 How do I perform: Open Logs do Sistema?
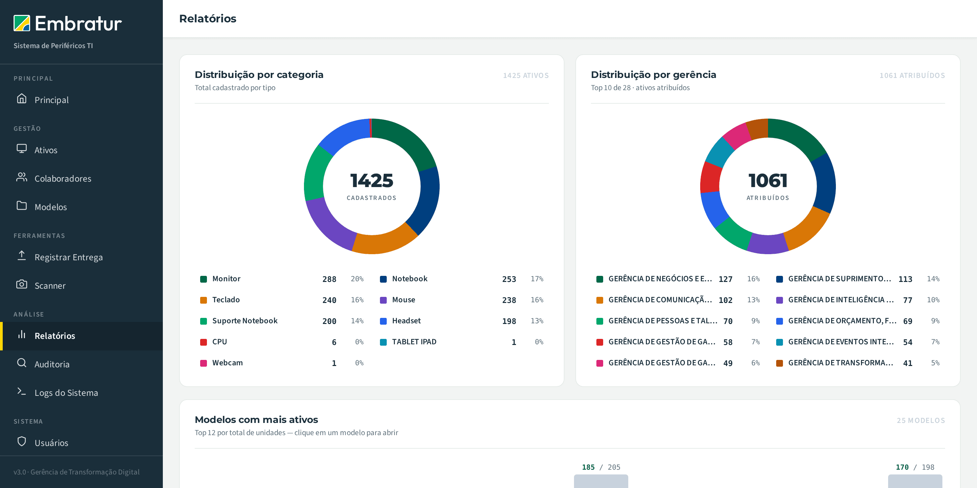pyautogui.click(x=81, y=392)
